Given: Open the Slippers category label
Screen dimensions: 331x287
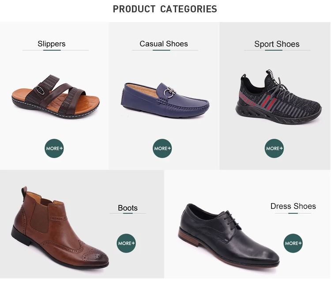Looking at the screenshot, I should coord(52,44).
